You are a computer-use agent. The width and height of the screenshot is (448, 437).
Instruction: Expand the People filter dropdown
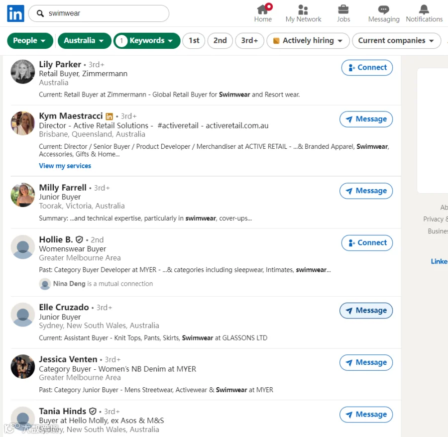click(30, 40)
